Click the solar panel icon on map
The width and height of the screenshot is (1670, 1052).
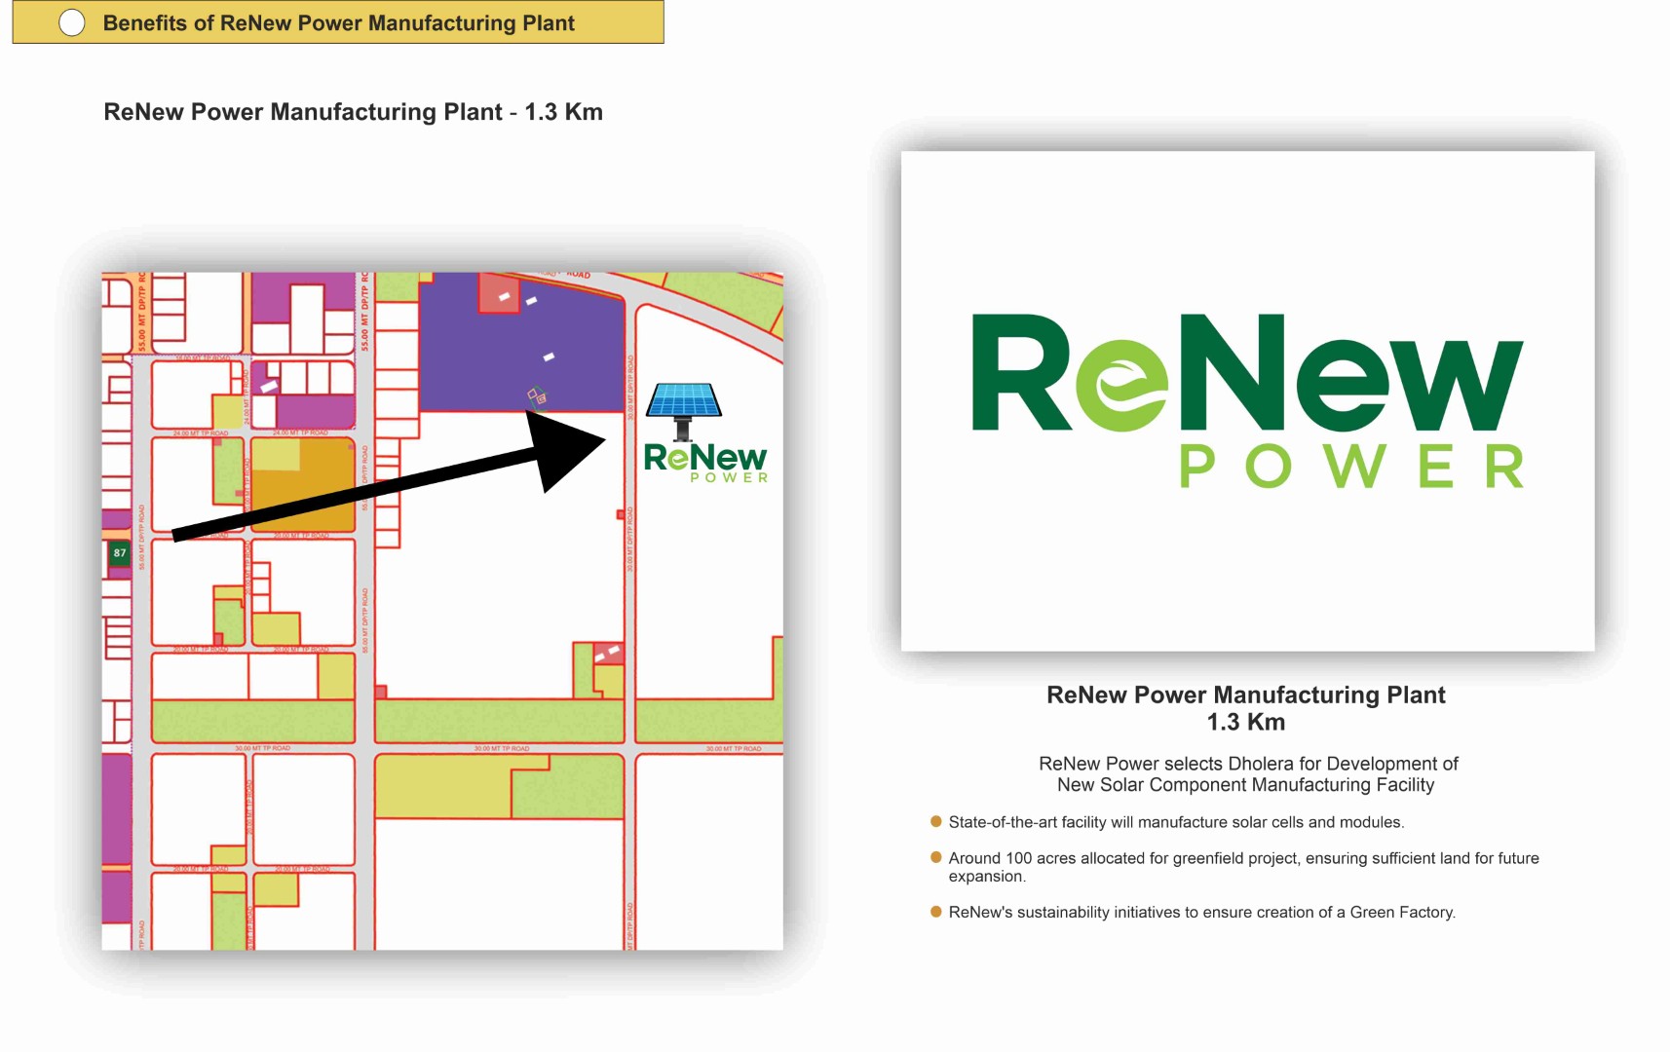point(684,407)
